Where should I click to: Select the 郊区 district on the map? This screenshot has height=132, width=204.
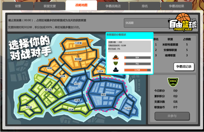tap(103, 94)
